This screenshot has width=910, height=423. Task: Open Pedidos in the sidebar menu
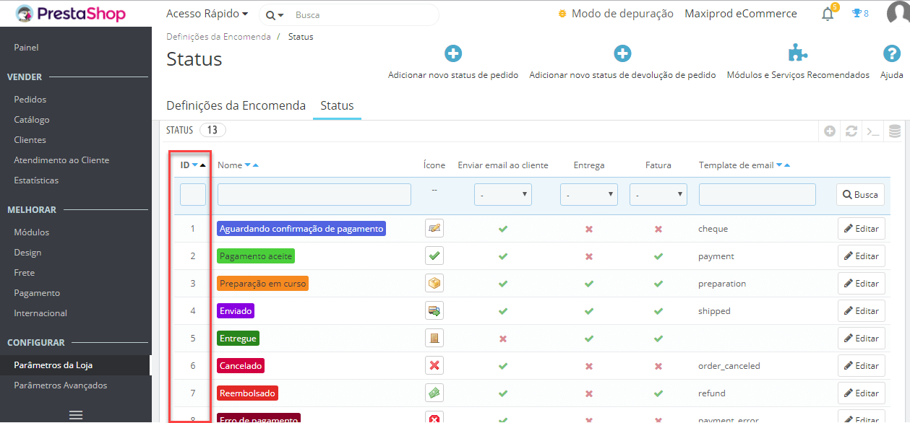pos(30,100)
